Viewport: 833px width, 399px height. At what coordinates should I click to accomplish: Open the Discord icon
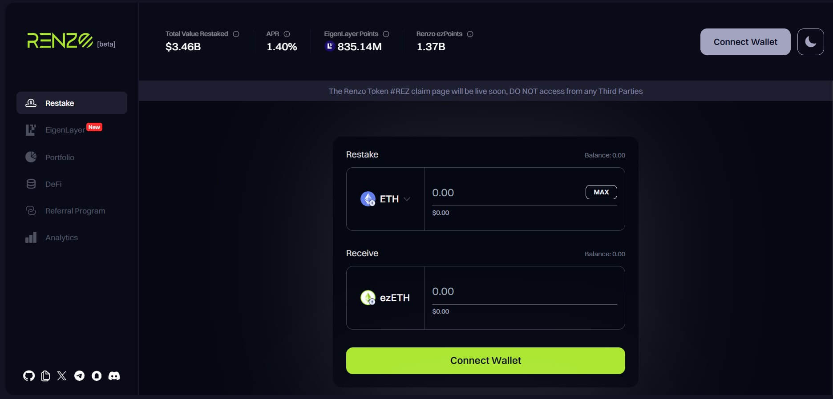click(114, 376)
